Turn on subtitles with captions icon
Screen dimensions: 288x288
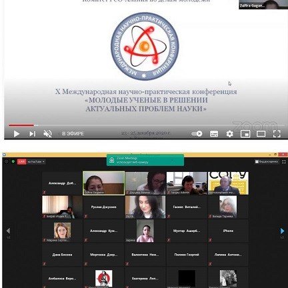(214, 133)
